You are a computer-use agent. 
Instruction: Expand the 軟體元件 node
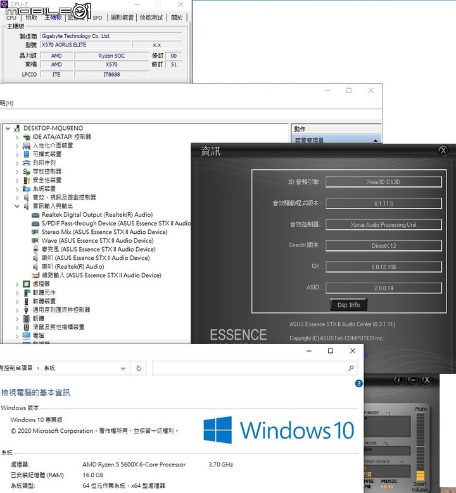coord(17,293)
